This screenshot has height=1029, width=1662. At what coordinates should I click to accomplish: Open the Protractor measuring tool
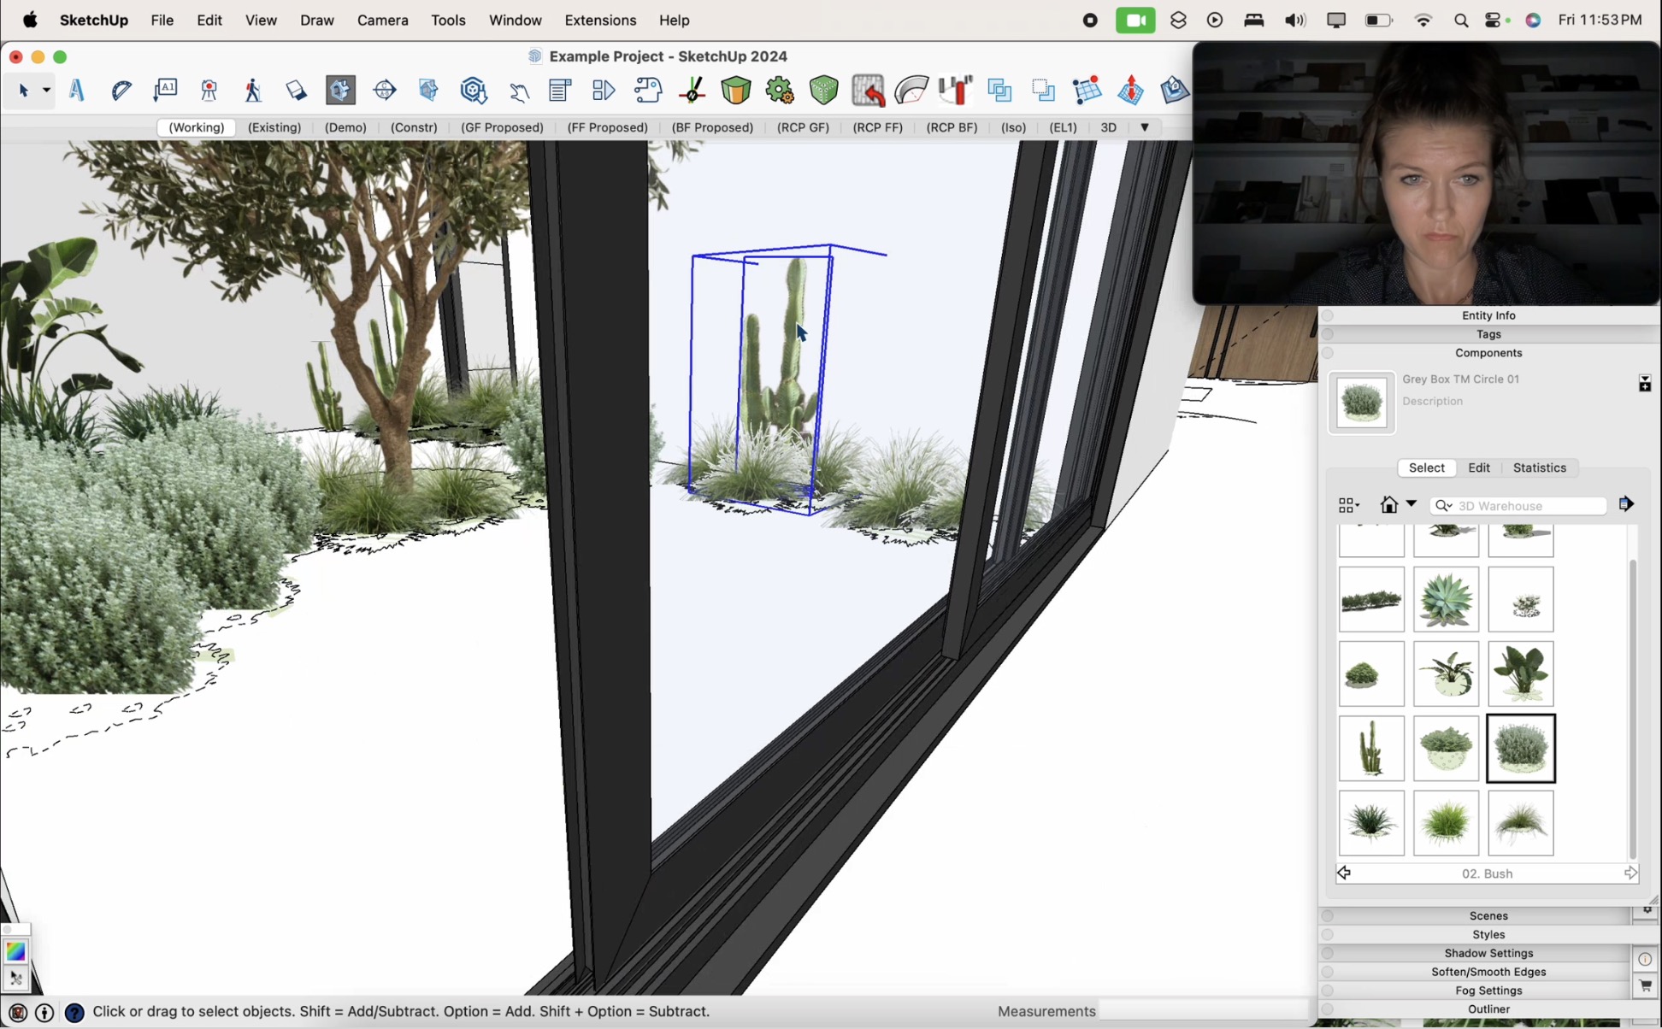pyautogui.click(x=121, y=90)
